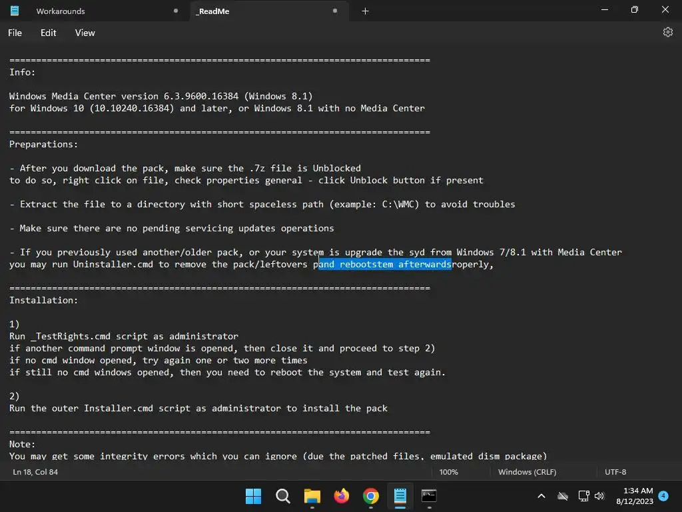This screenshot has height=512, width=682.
Task: Click the 'Note:' heading line
Action: (22, 445)
